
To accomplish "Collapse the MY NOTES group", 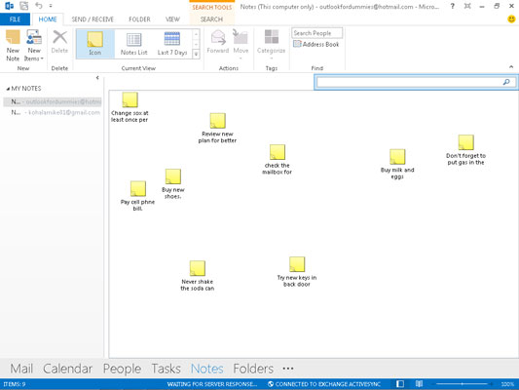I will click(x=8, y=89).
